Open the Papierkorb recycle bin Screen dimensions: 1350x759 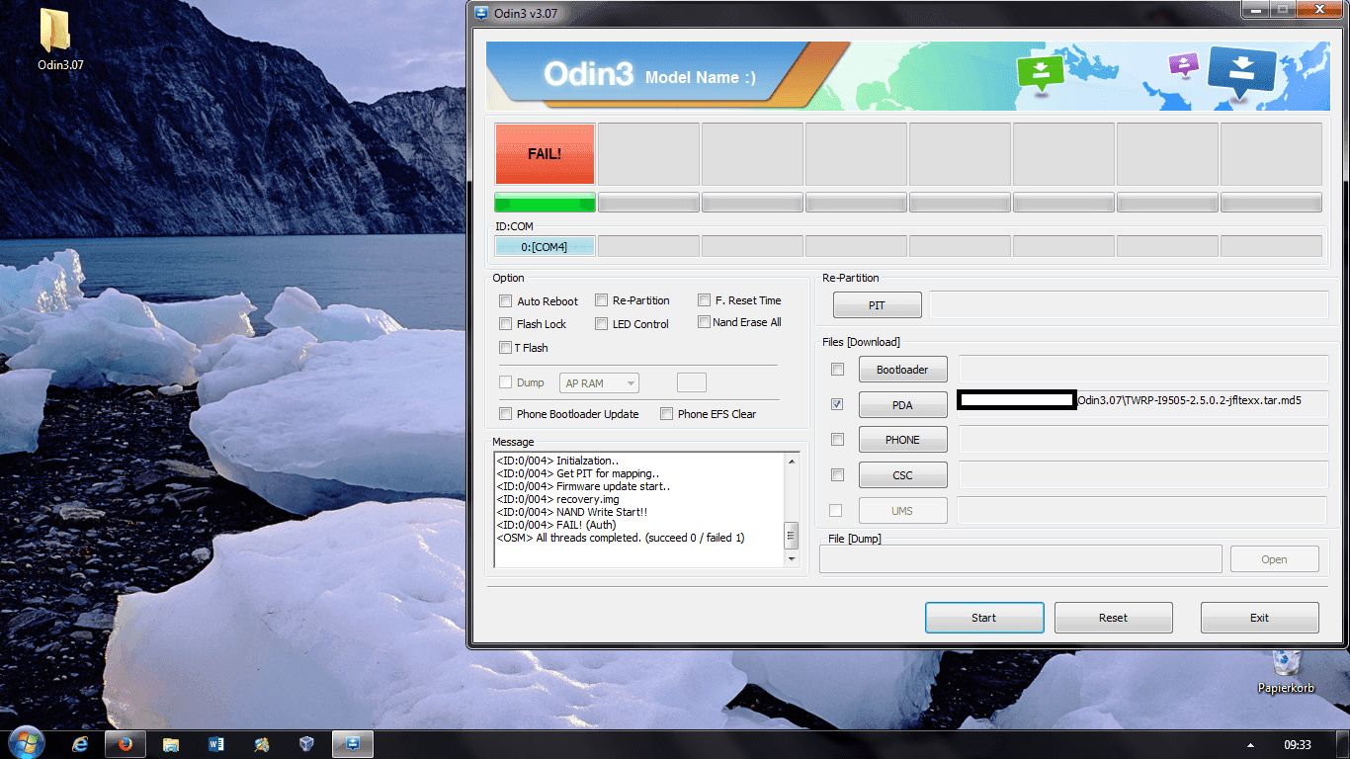(x=1286, y=670)
